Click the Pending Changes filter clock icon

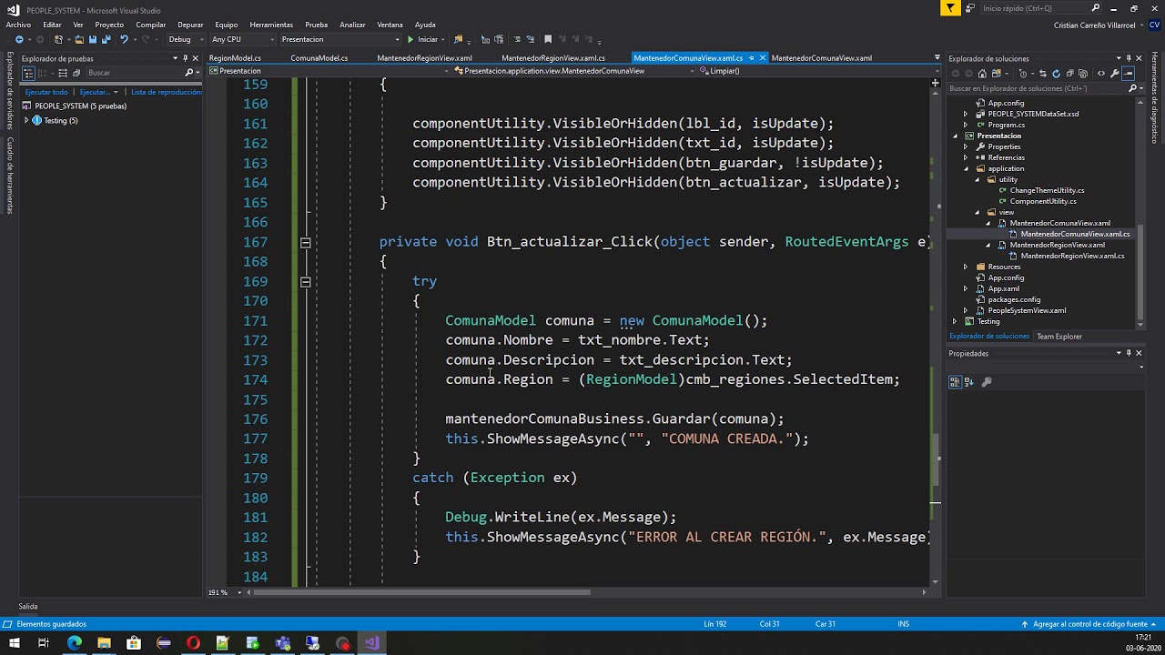1023,74
